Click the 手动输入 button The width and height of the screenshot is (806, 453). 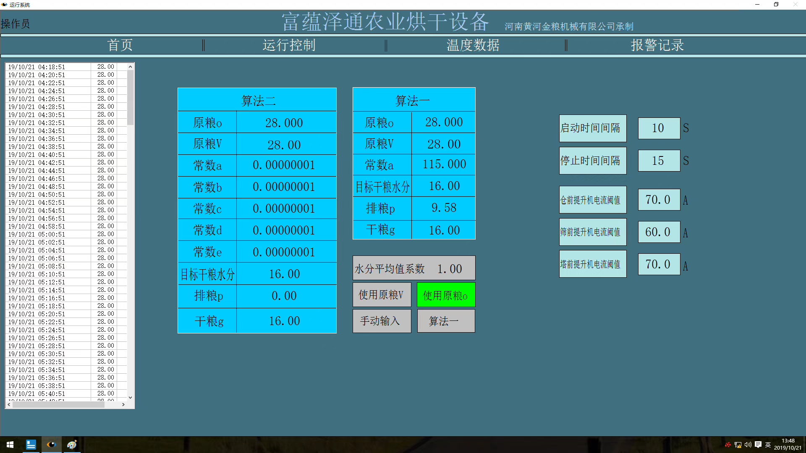(382, 321)
